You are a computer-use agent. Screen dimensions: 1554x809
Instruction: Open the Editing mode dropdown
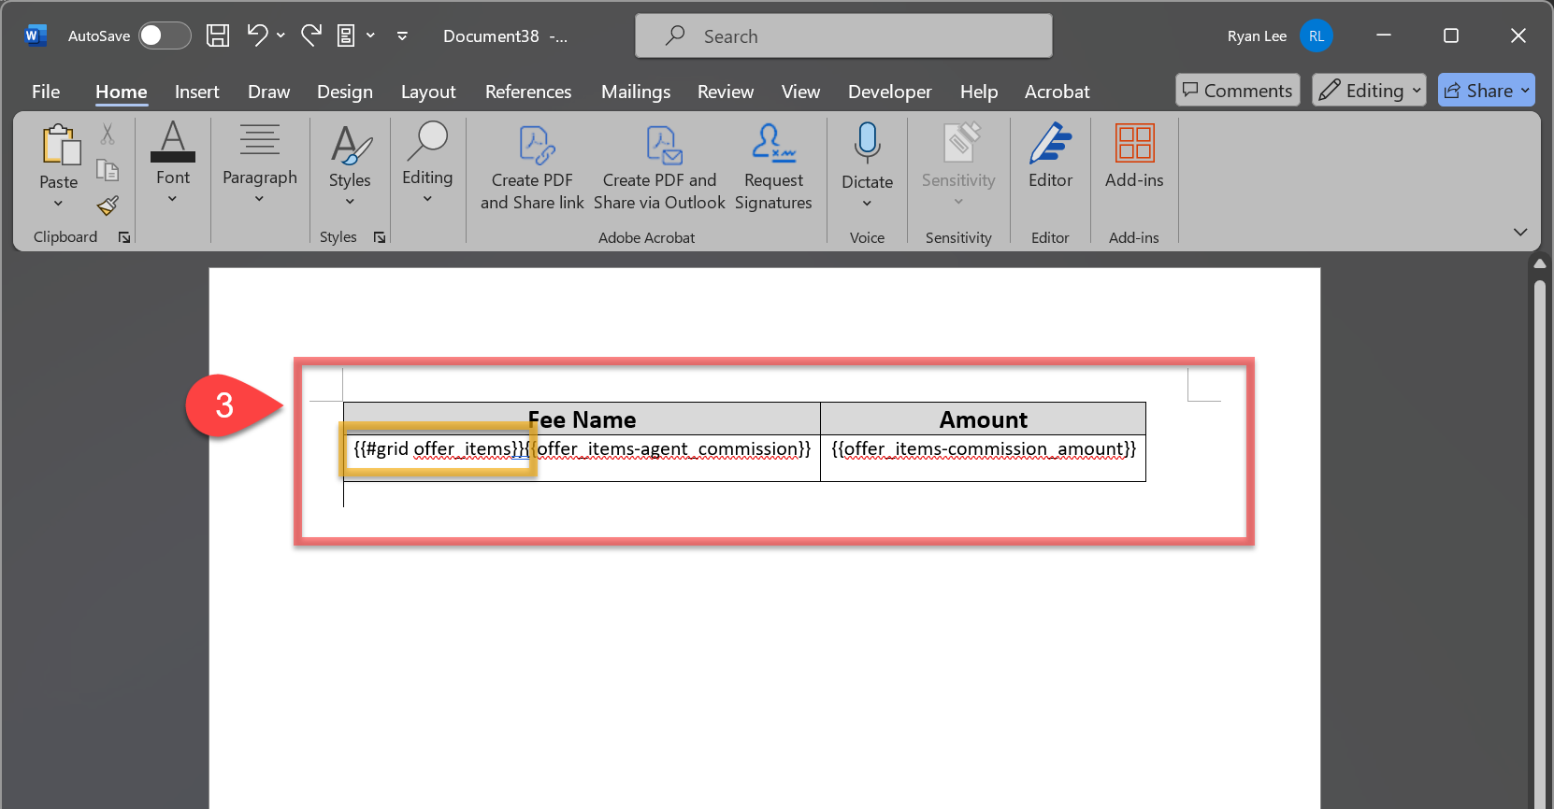click(x=1369, y=91)
